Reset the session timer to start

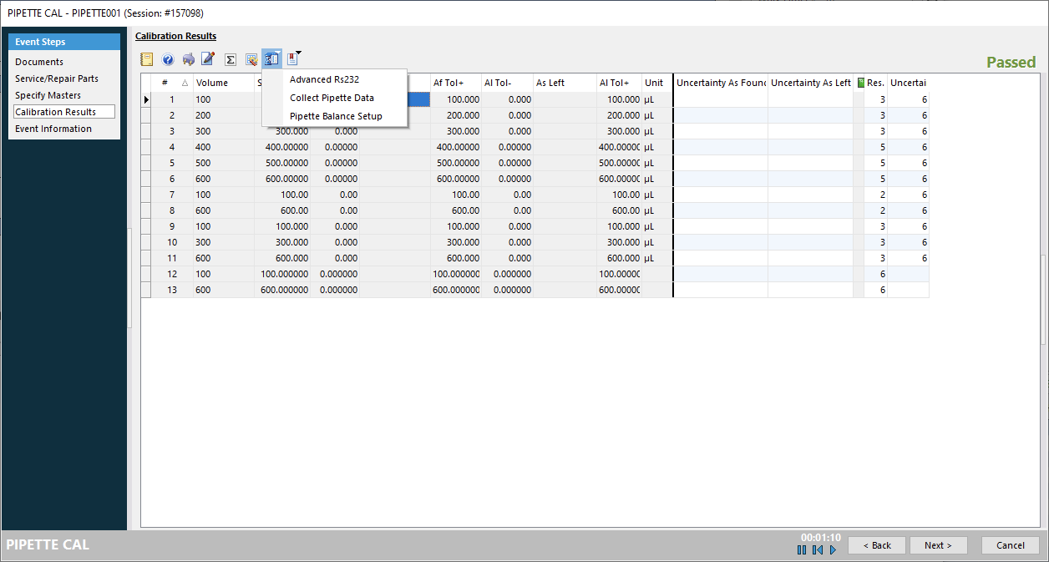click(818, 549)
